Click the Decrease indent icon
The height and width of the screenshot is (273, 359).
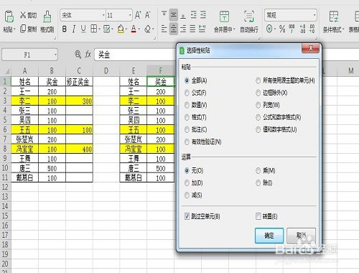[x=193, y=15]
